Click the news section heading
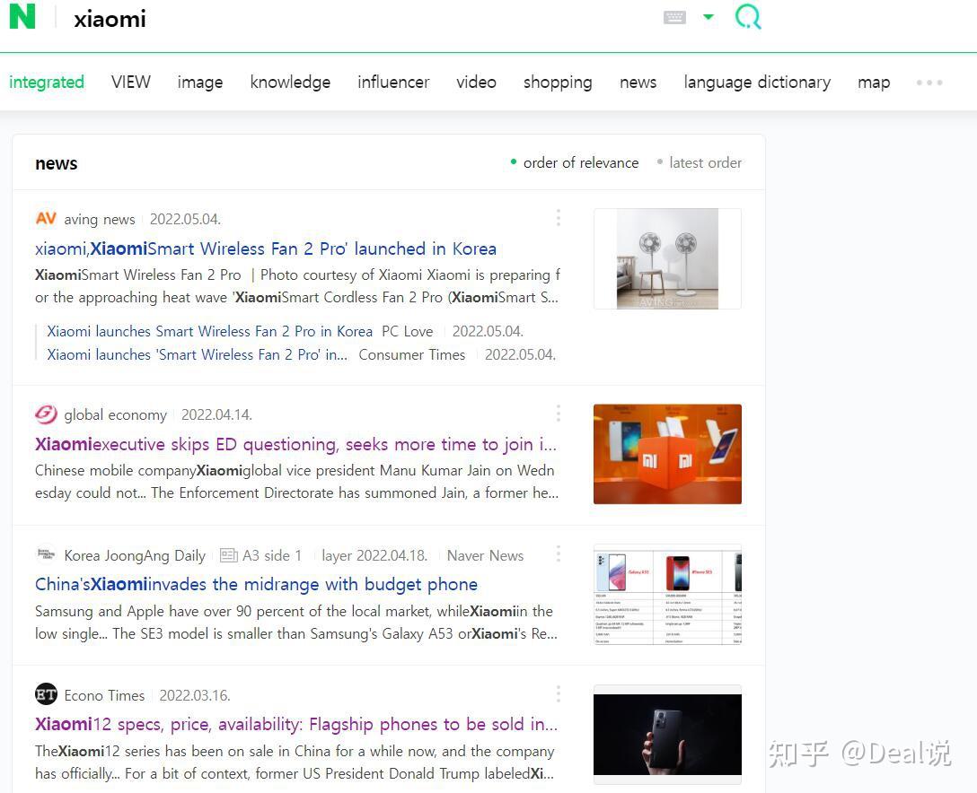 (56, 163)
